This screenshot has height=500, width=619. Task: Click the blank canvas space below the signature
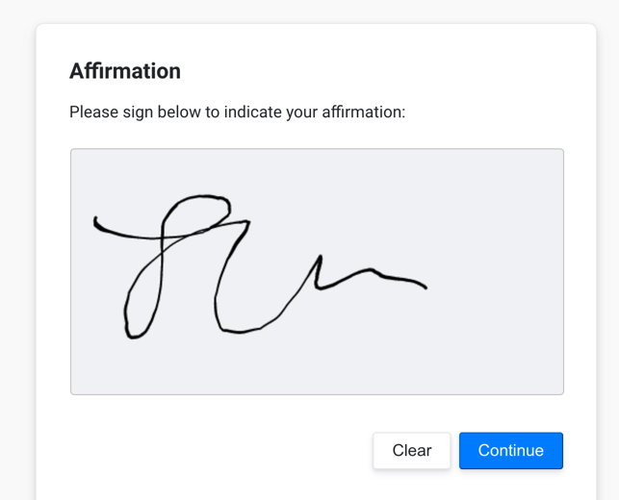[316, 366]
